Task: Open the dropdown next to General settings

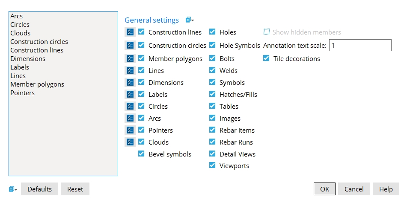Action: 190,20
